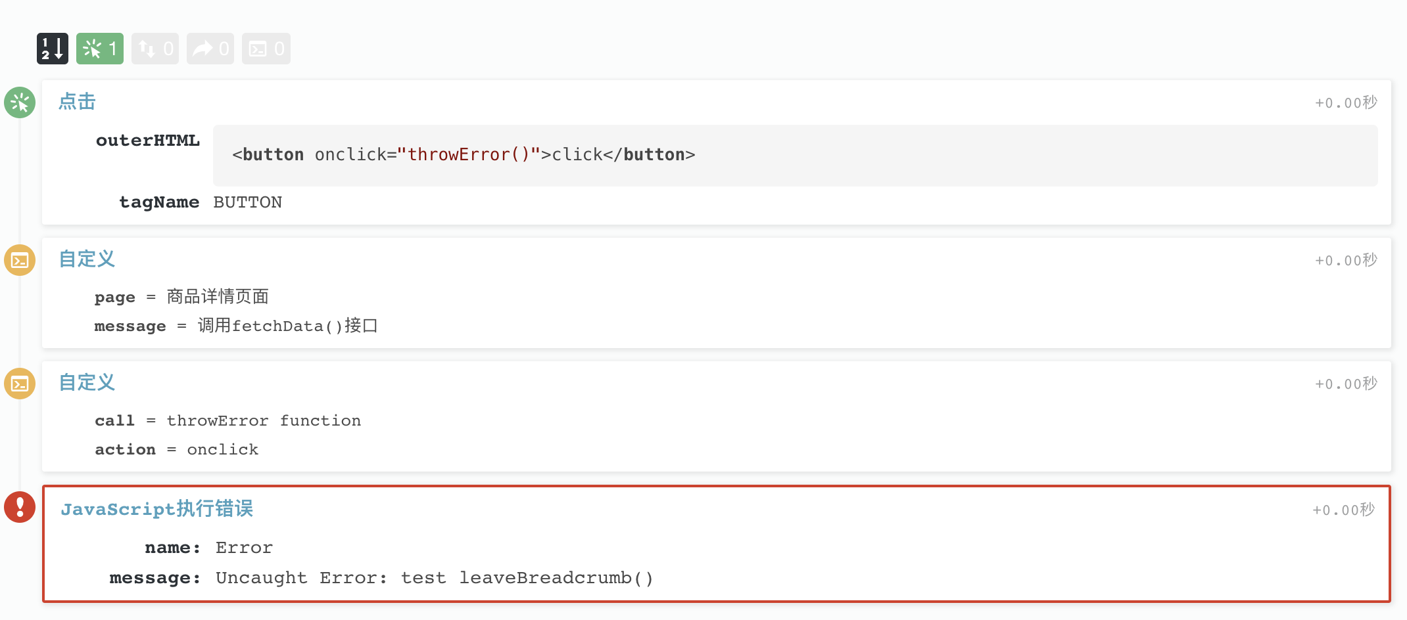Toggle the network requests filter (up-down arrows)
Viewport: 1407px width, 620px height.
tap(155, 49)
